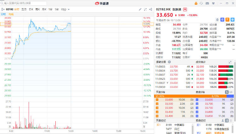Click the orange 买 buy button
The height and width of the screenshot is (134, 236).
[x=228, y=20]
